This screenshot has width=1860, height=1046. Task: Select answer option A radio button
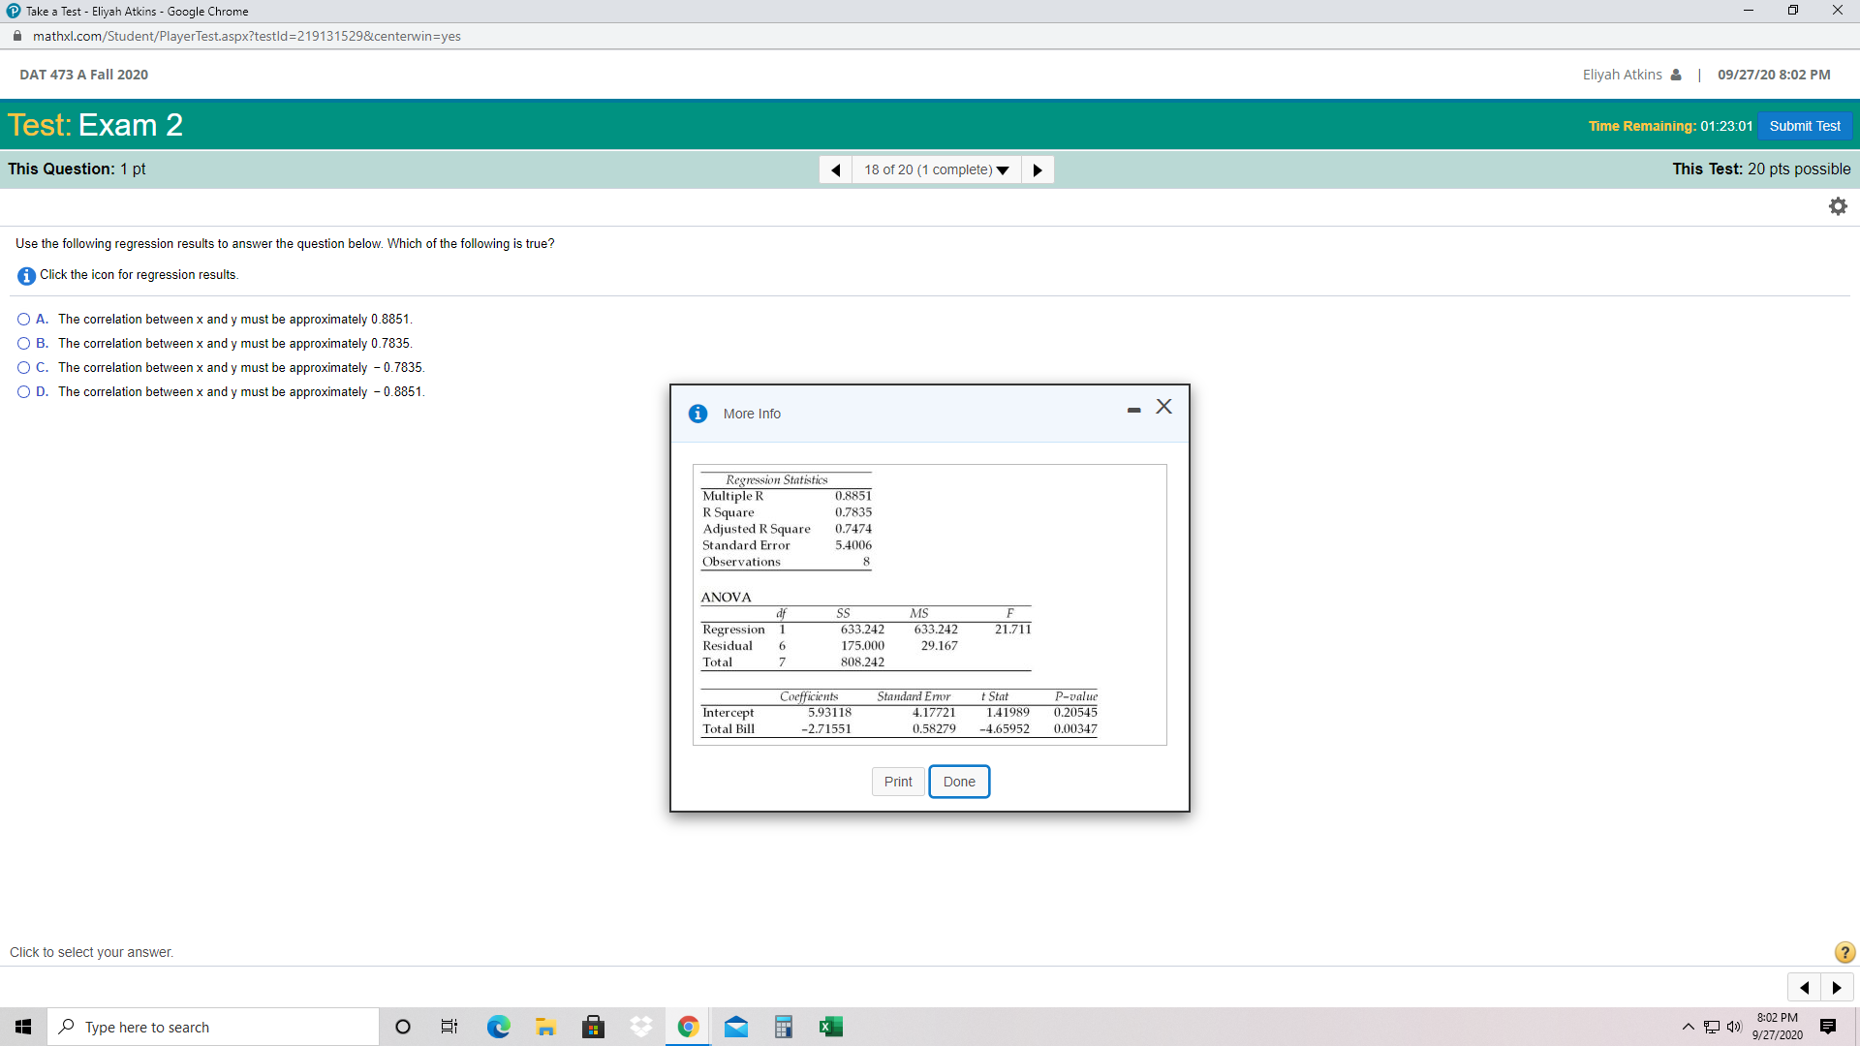coord(24,320)
